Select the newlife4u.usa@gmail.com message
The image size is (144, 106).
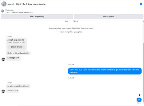[x=18, y=86]
